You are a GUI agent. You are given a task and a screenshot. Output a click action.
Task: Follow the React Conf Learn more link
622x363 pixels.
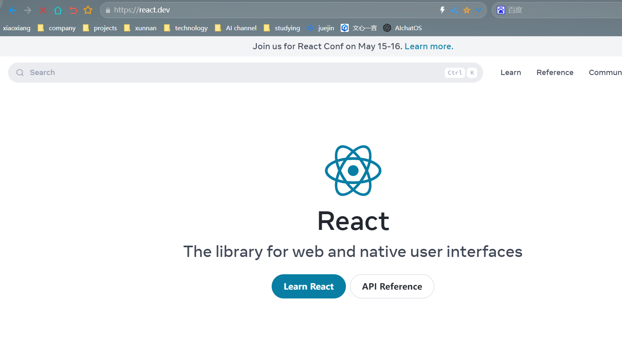(x=429, y=46)
